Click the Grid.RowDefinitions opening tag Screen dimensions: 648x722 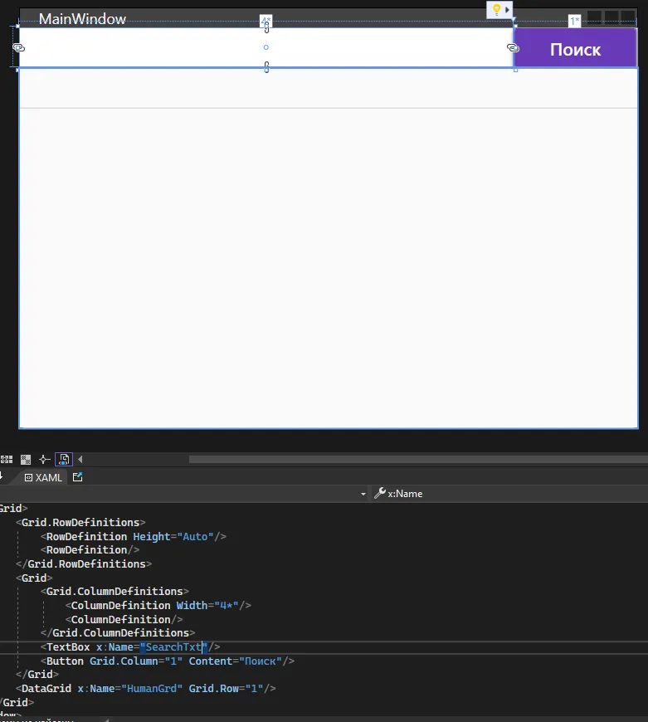80,522
